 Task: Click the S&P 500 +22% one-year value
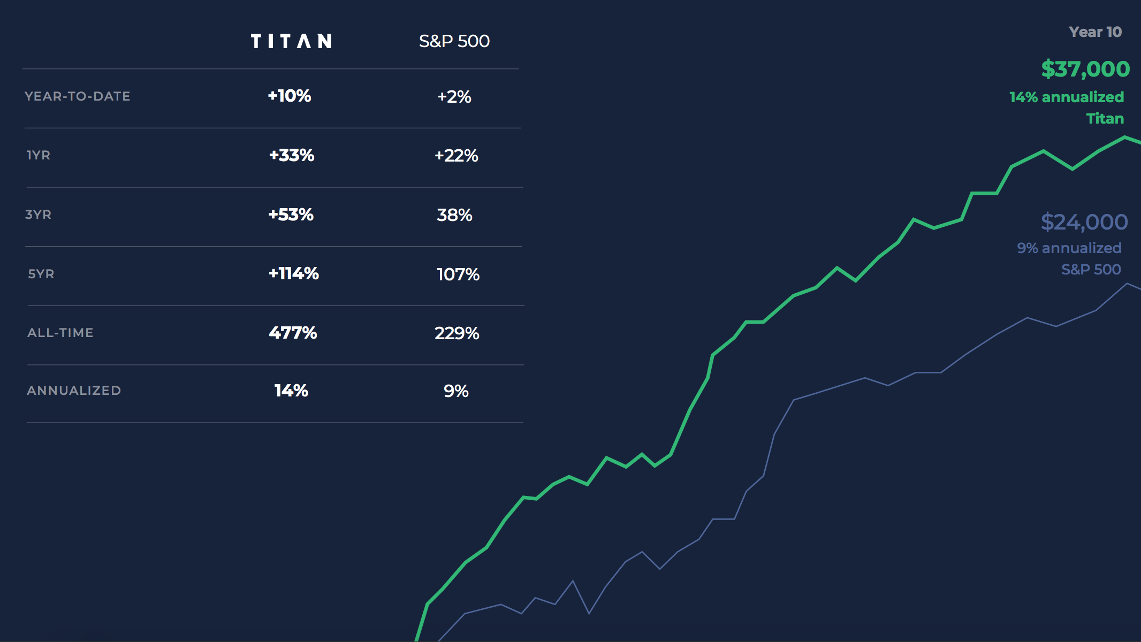[x=456, y=156]
